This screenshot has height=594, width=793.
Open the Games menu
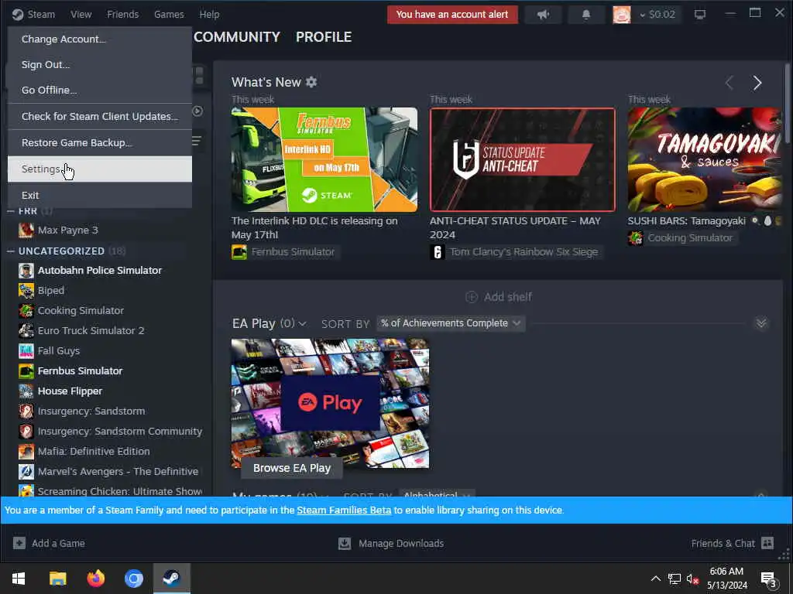169,14
